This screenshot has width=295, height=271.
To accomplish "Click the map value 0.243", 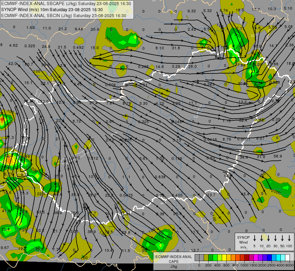I will tap(209, 85).
